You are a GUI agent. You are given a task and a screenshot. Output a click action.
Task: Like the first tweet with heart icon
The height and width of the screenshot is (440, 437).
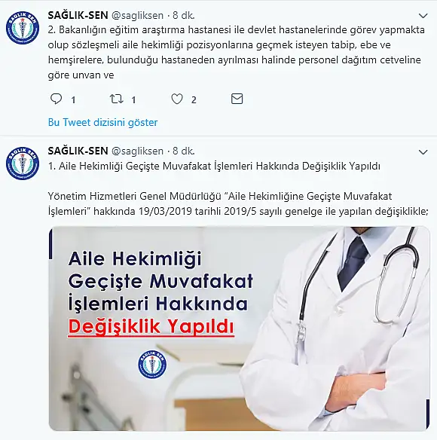click(x=177, y=99)
